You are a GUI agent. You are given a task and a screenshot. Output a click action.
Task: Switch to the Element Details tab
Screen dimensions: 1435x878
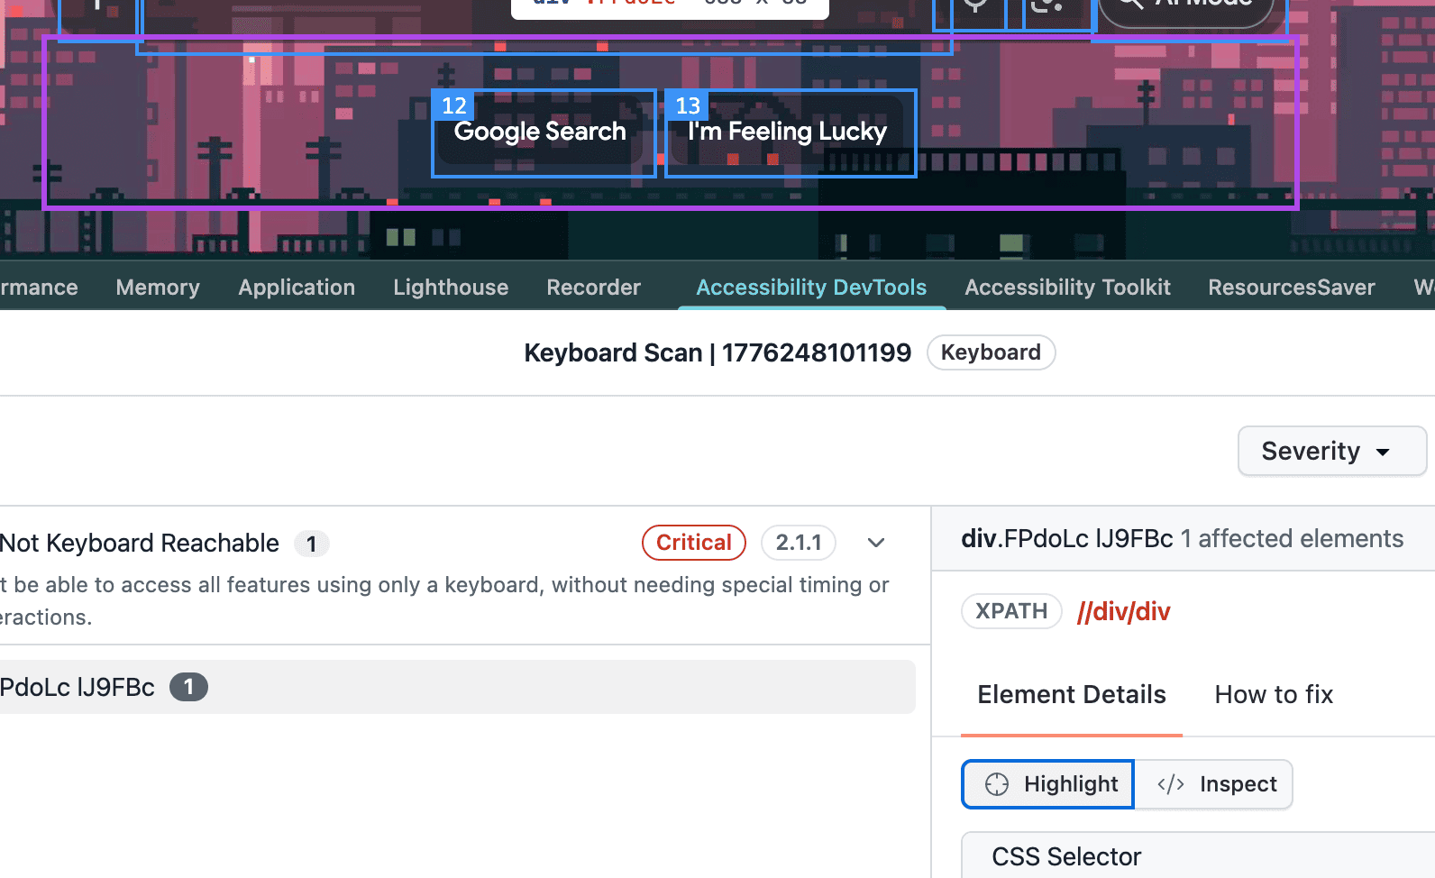(x=1072, y=695)
